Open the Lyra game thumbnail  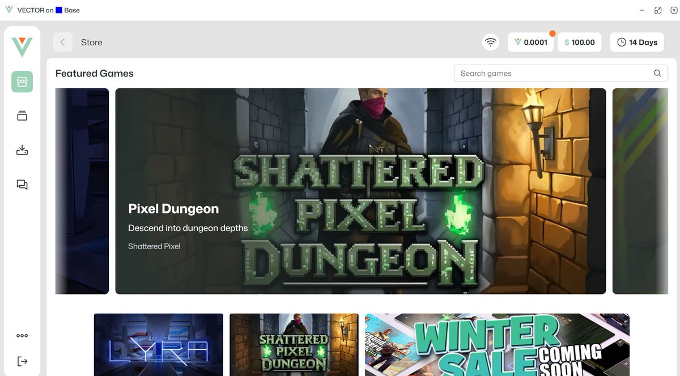[159, 345]
